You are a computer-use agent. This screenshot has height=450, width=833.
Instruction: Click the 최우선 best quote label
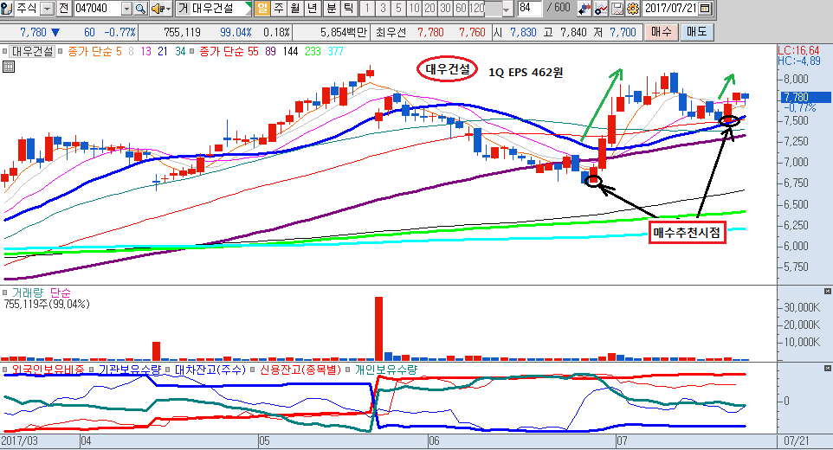[x=391, y=32]
